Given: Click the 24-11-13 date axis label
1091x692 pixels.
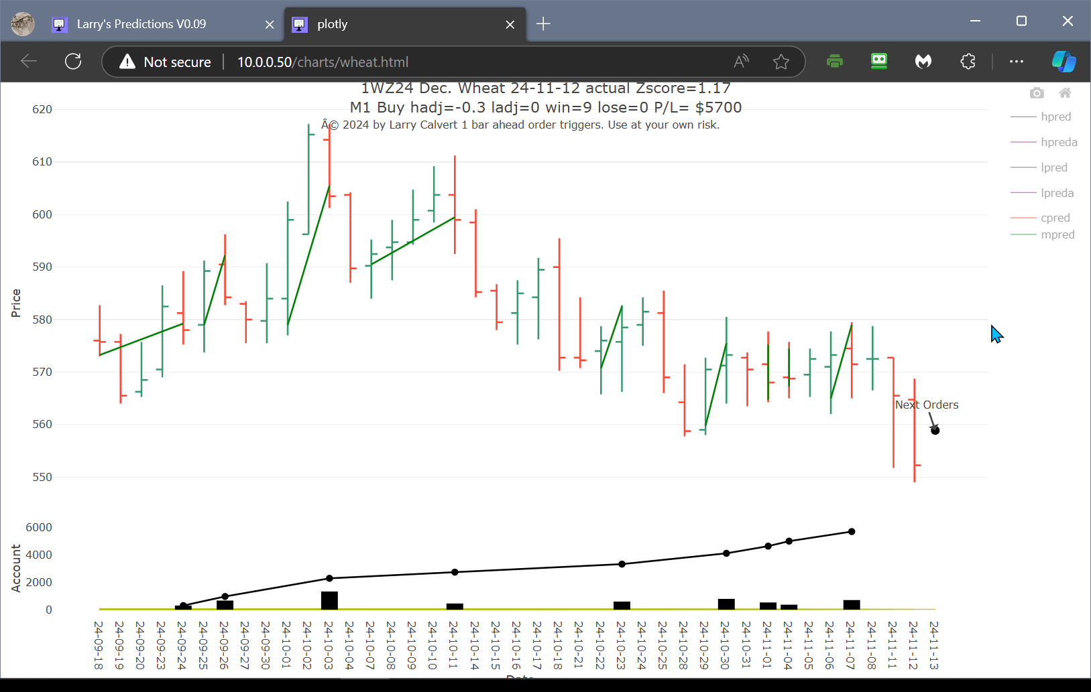Looking at the screenshot, I should [933, 645].
